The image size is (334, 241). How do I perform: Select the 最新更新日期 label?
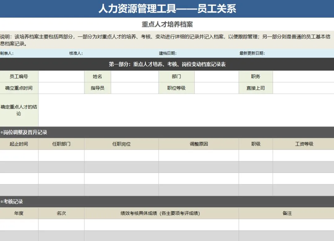point(252,53)
